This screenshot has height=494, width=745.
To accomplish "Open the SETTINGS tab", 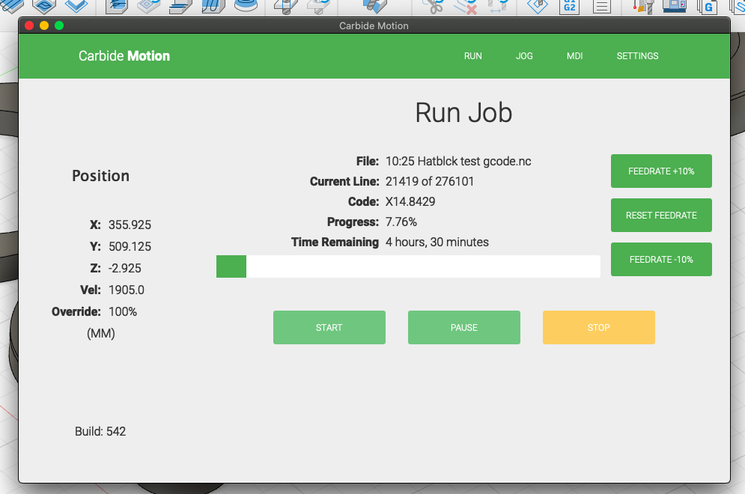I will pyautogui.click(x=637, y=56).
